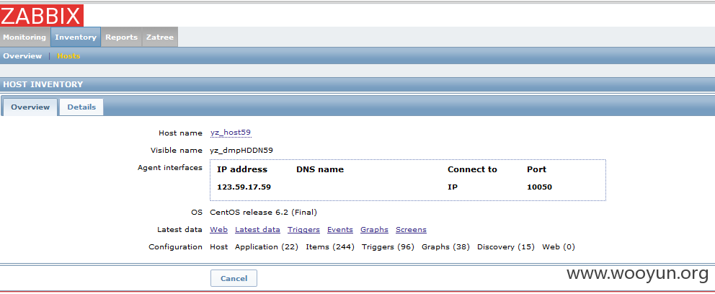715x294 pixels.
Task: Click Triggers (96) configuration entry
Action: [388, 247]
